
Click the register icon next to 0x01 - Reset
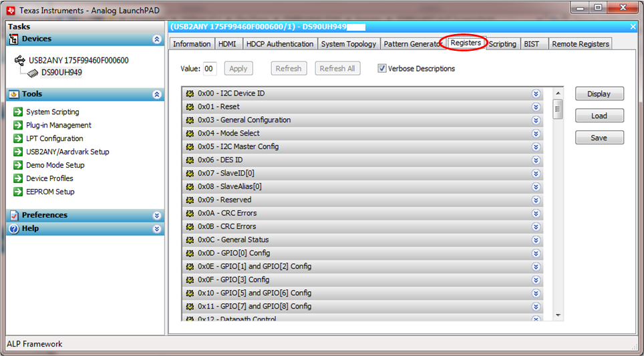point(190,107)
